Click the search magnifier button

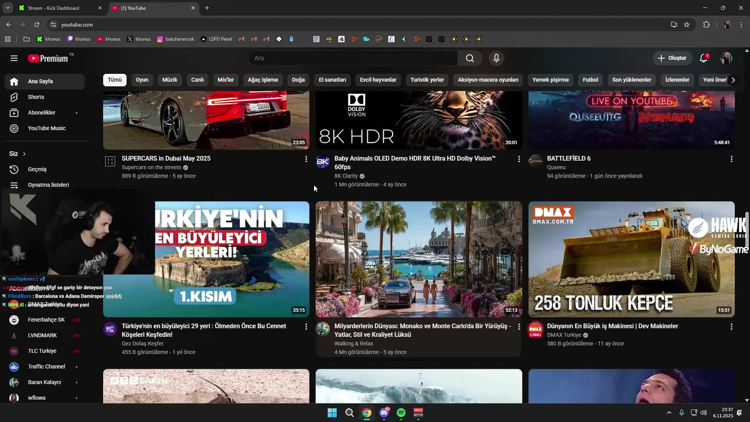470,58
